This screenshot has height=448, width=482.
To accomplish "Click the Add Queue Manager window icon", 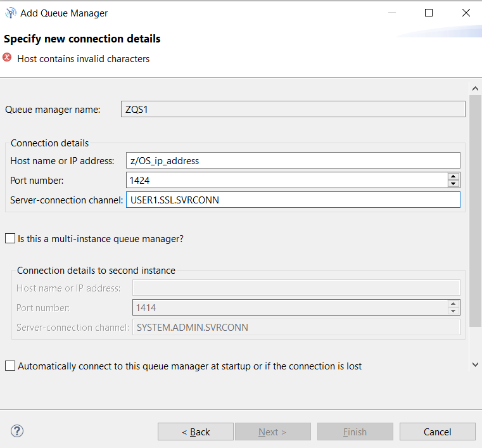I will coord(11,13).
